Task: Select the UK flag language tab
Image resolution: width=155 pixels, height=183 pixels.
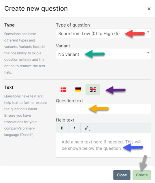Action: click(x=93, y=90)
